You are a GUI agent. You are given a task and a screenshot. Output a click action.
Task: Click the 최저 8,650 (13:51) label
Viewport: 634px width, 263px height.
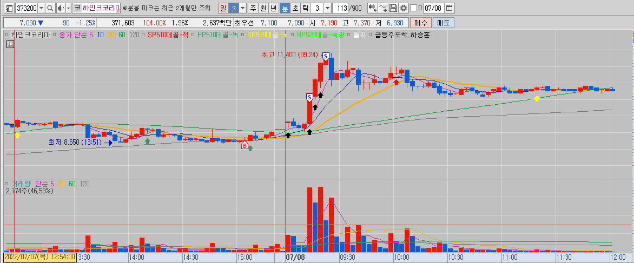point(76,143)
